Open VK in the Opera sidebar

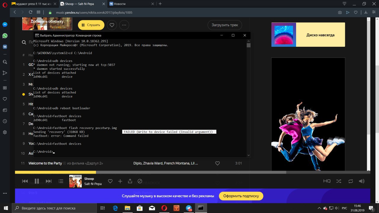coord(5,46)
